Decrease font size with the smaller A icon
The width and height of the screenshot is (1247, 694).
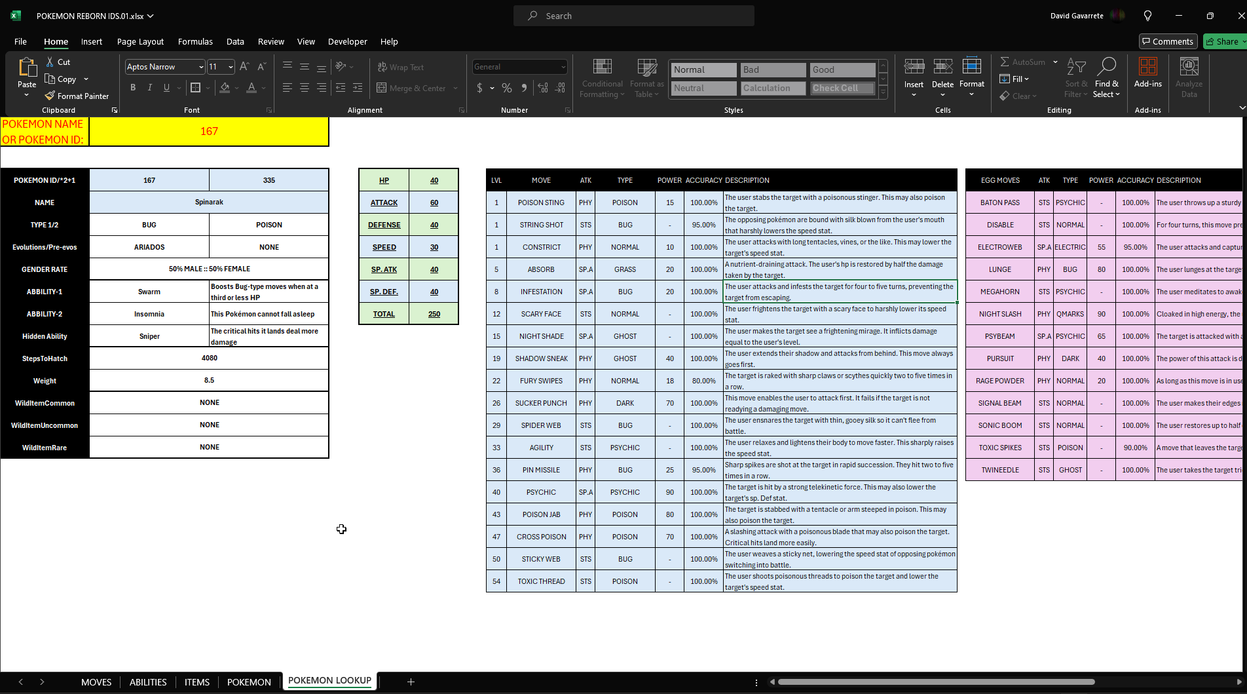pos(261,67)
